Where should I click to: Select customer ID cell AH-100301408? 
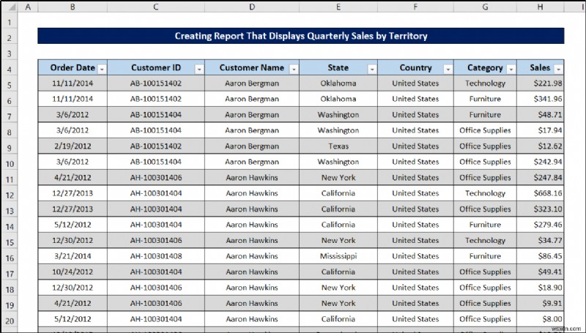(x=156, y=256)
